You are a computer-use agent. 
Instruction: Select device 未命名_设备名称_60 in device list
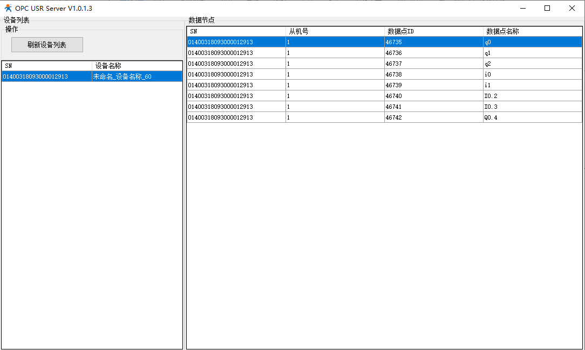pyautogui.click(x=122, y=76)
